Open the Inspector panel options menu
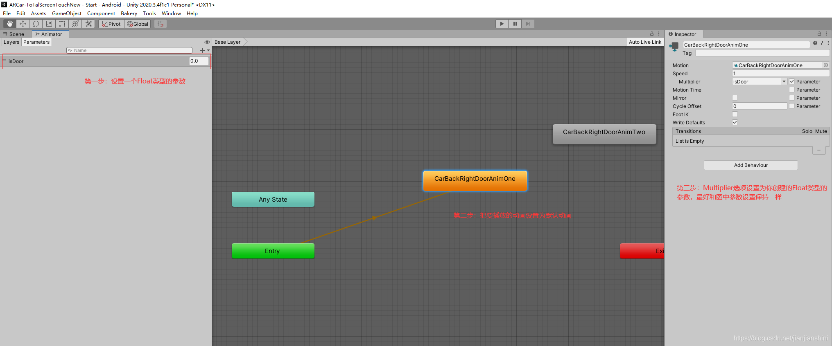 tap(826, 34)
